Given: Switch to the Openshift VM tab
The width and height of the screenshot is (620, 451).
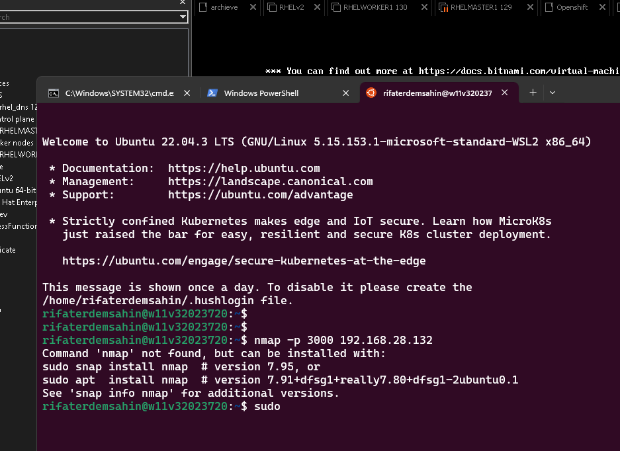Looking at the screenshot, I should coord(572,7).
